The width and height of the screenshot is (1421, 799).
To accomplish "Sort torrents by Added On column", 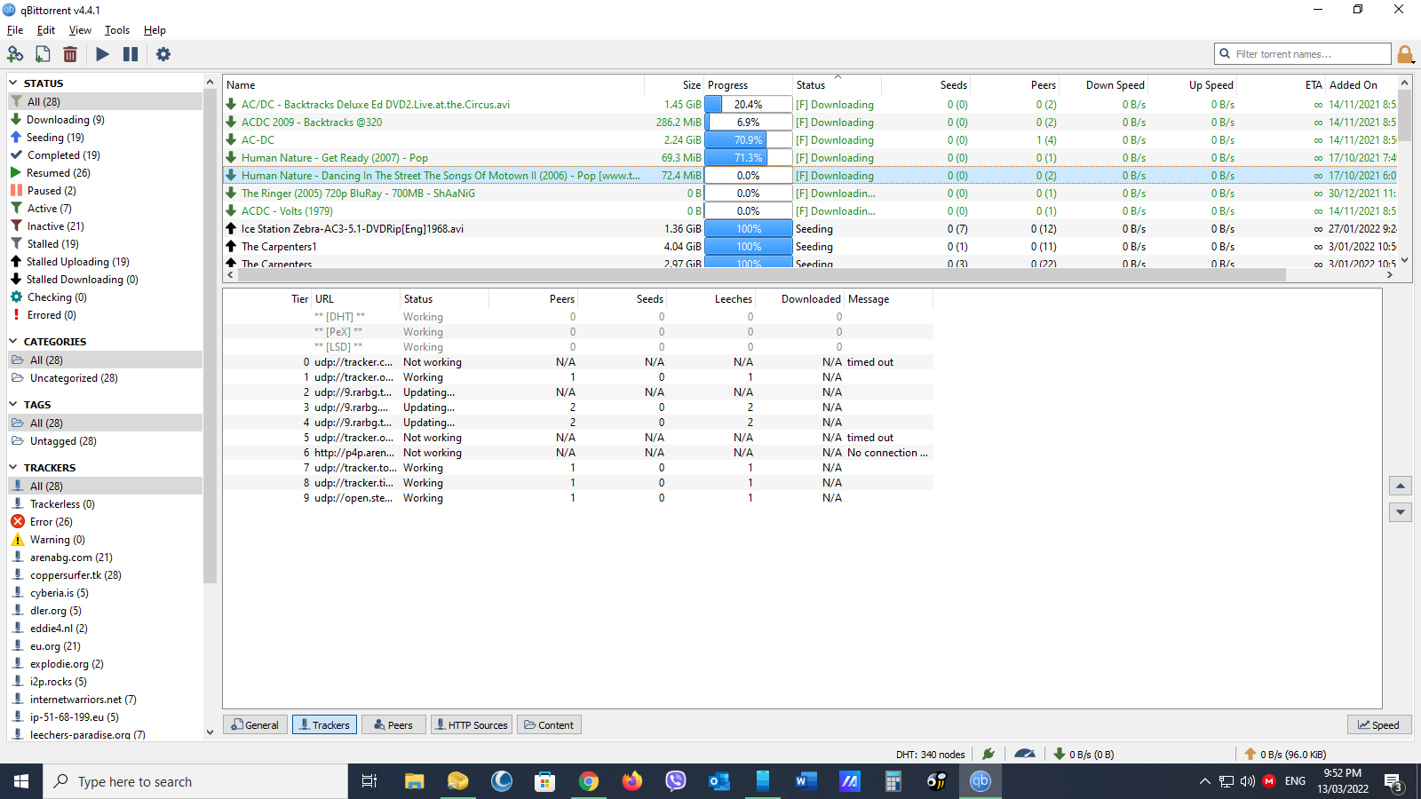I will click(1361, 85).
